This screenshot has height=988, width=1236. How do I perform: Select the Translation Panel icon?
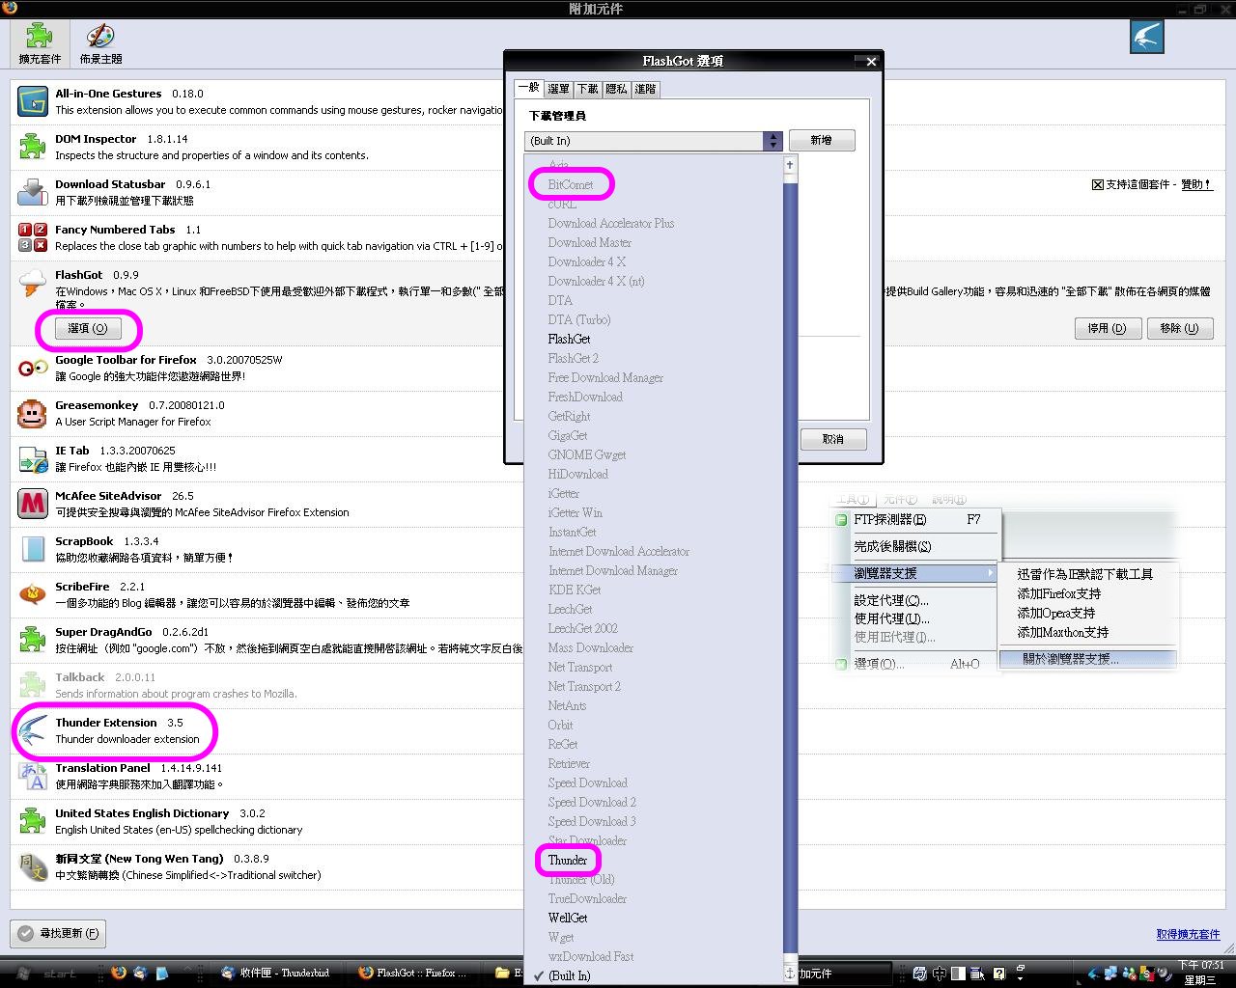coord(33,775)
